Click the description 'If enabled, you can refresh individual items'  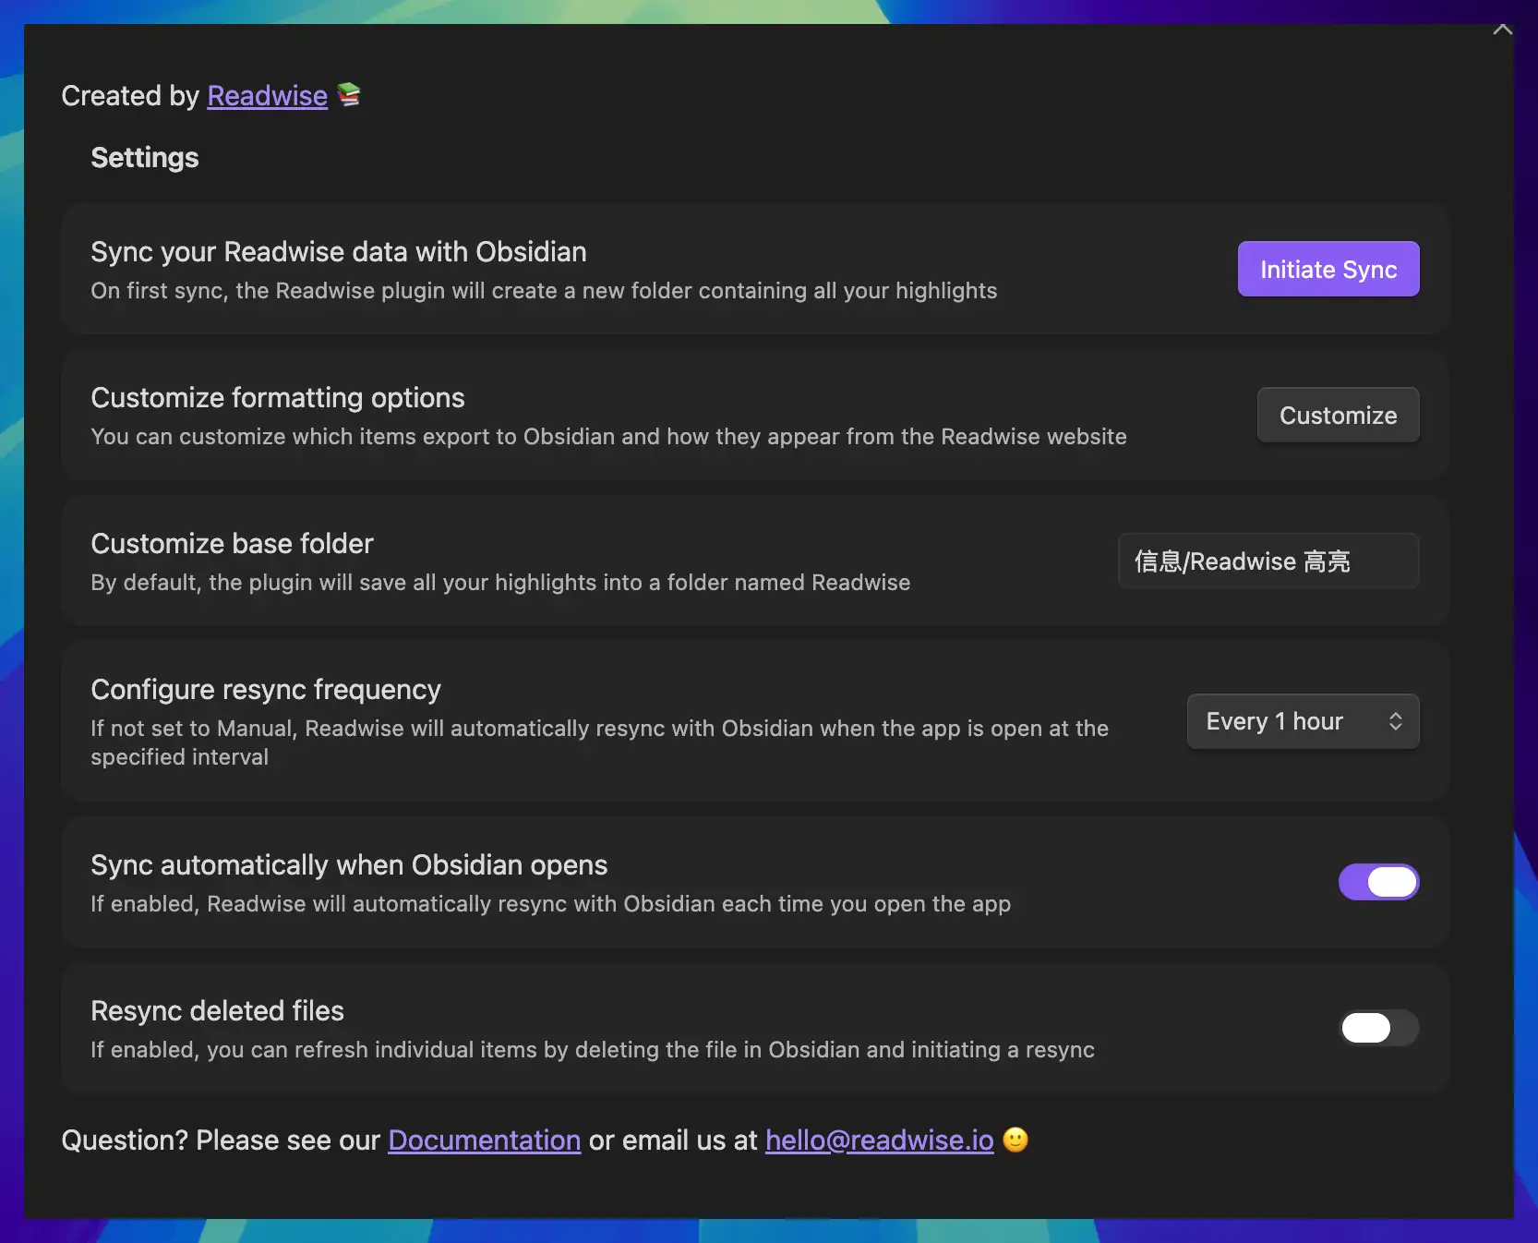[x=593, y=1050]
